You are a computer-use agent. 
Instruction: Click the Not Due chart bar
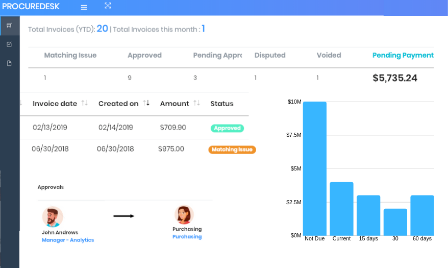pos(315,168)
